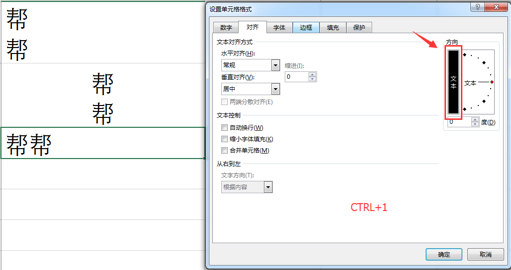Switch to the 数字 tab
The width and height of the screenshot is (511, 270).
[x=226, y=28]
